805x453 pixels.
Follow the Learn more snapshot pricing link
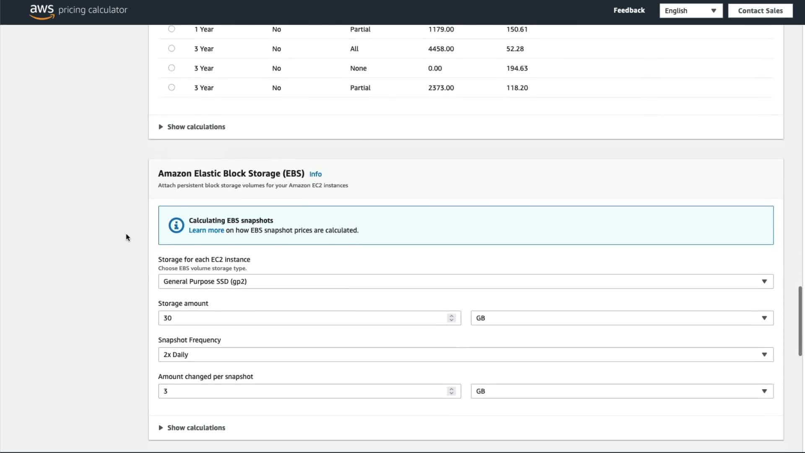tap(206, 230)
